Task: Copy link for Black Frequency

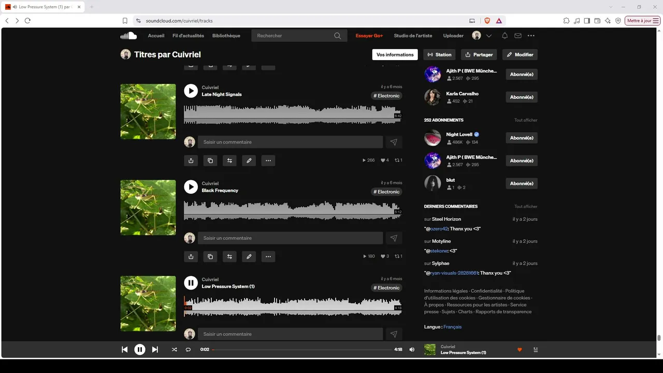Action: [210, 256]
